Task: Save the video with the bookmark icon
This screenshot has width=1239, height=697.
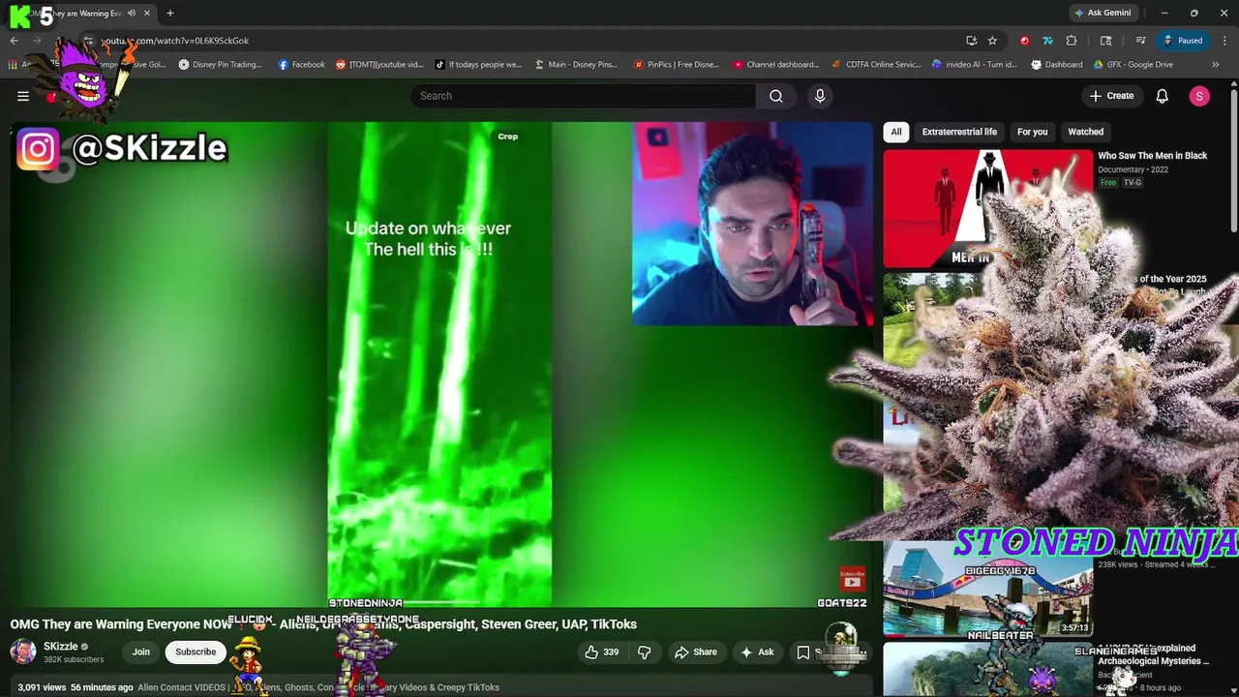Action: click(803, 652)
